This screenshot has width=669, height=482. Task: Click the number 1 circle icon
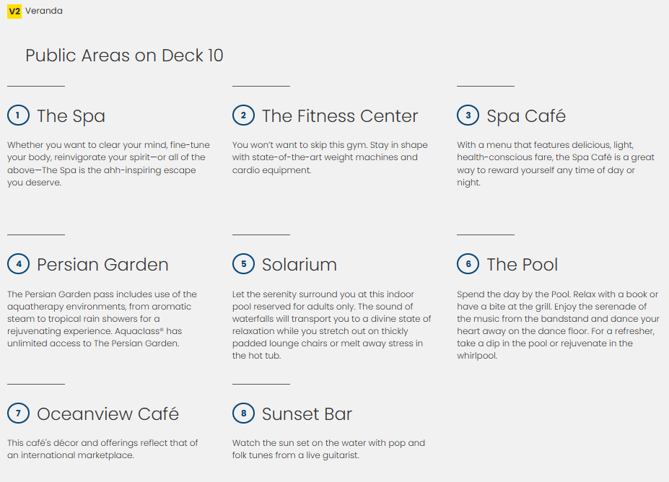click(x=18, y=115)
